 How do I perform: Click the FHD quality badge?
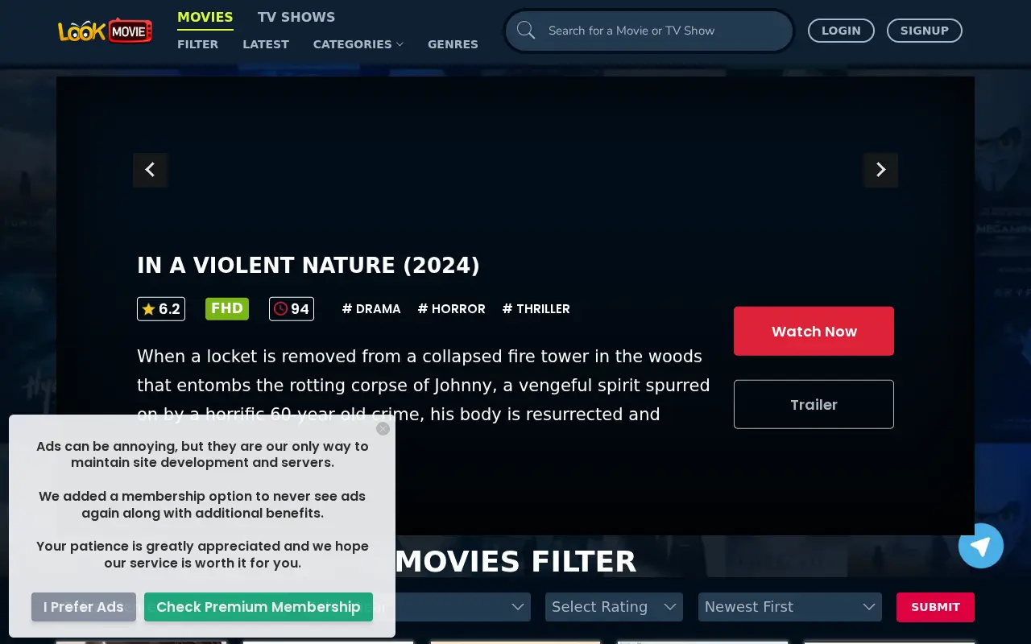click(x=227, y=308)
